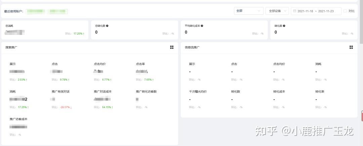
Task: Select the first recent account chip
Action: [x=36, y=11]
